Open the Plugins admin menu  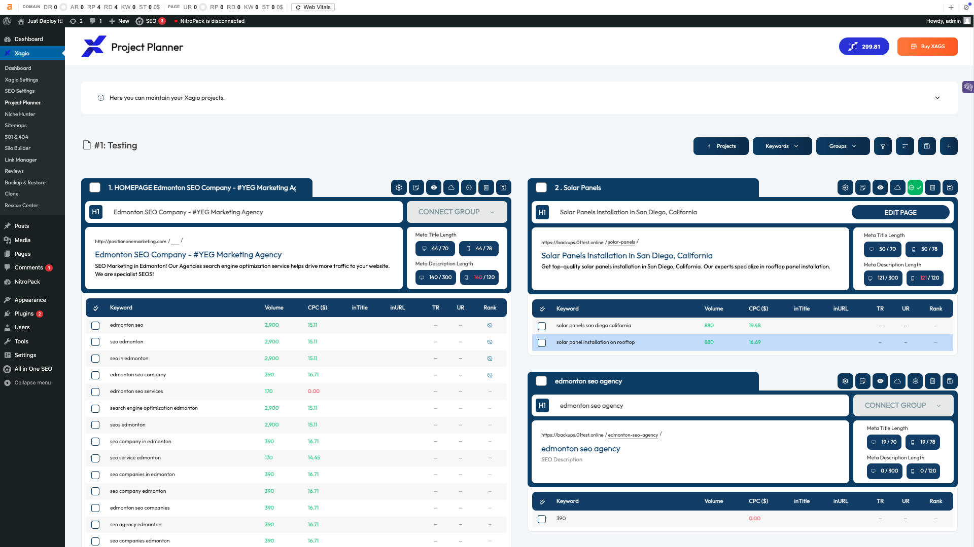pyautogui.click(x=24, y=314)
